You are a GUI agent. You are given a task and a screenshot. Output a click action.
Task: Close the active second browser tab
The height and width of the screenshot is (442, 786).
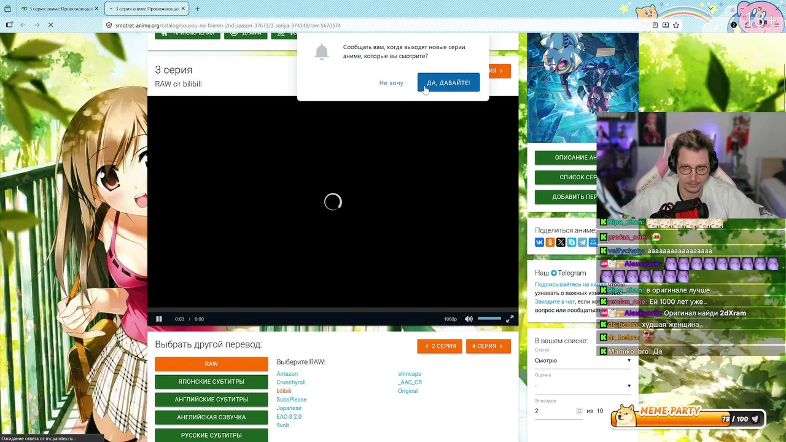(x=183, y=9)
